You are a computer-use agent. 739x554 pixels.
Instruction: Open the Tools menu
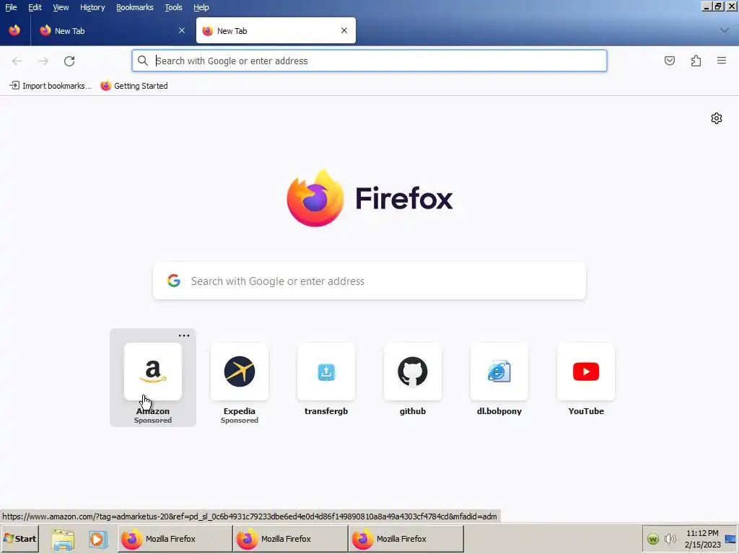pyautogui.click(x=173, y=7)
